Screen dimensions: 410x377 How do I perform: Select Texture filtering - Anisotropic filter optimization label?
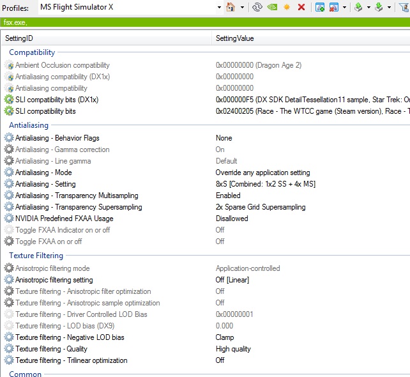pos(83,291)
